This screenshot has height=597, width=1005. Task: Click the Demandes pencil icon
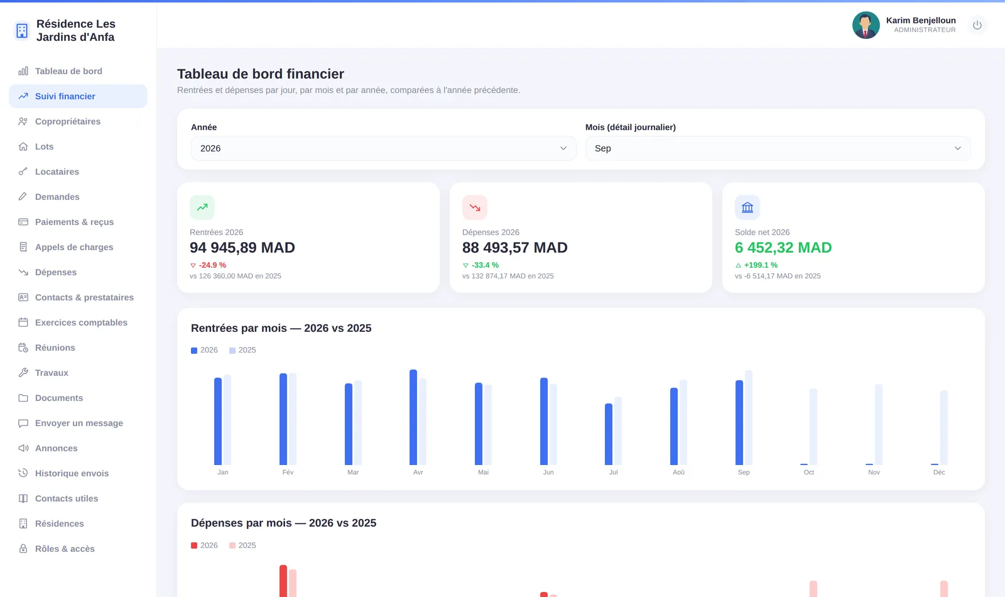click(23, 197)
